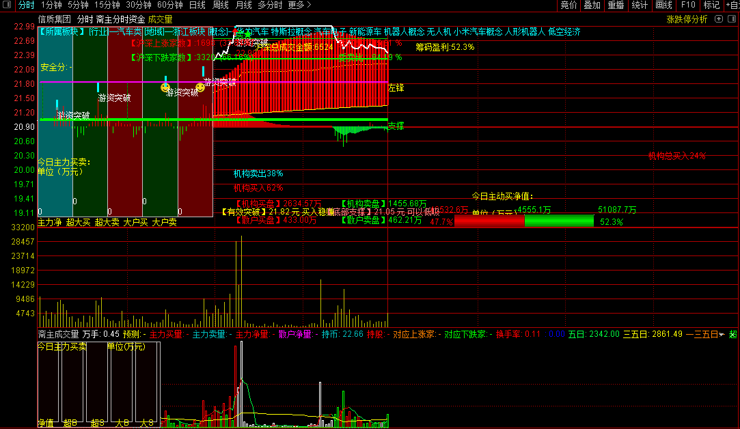The image size is (740, 429).
Task: Click the 33200 volume axis label
Action: (x=23, y=227)
